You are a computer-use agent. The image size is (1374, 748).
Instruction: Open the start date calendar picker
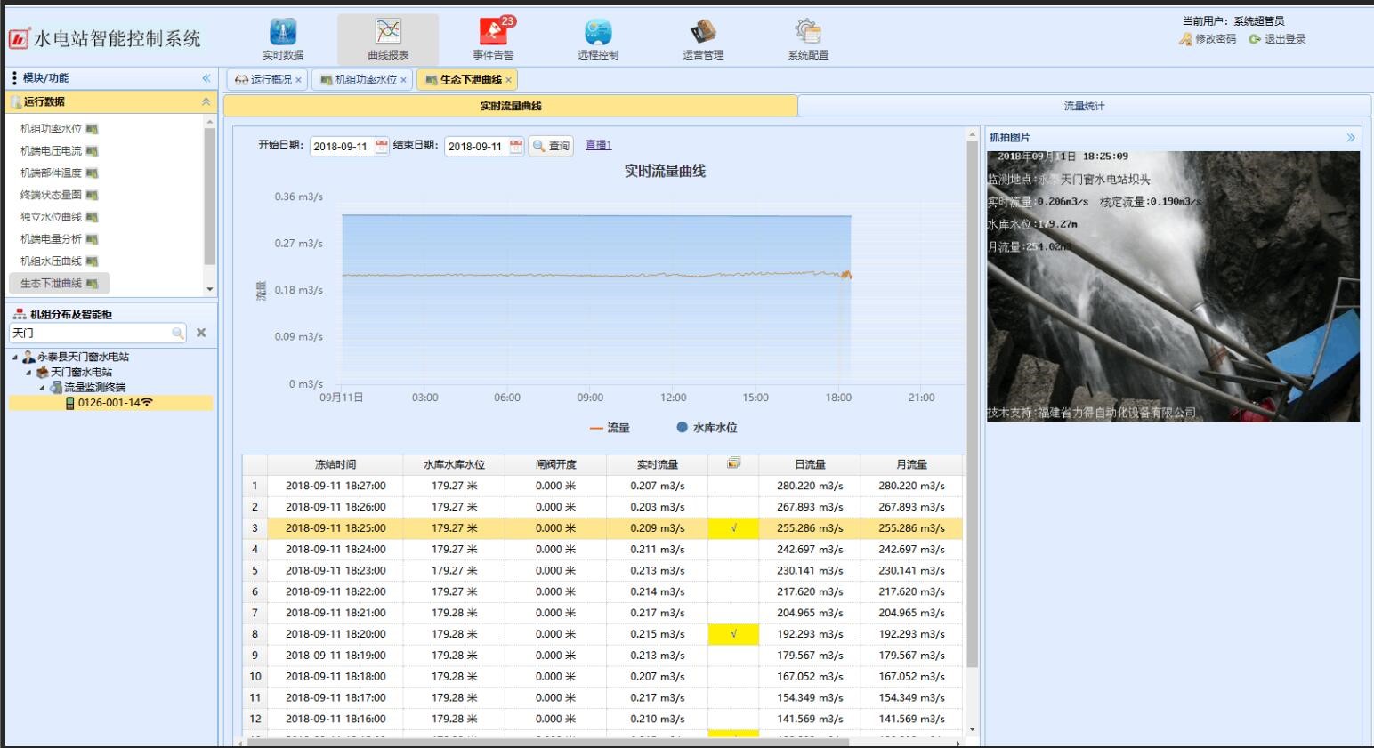[x=382, y=147]
